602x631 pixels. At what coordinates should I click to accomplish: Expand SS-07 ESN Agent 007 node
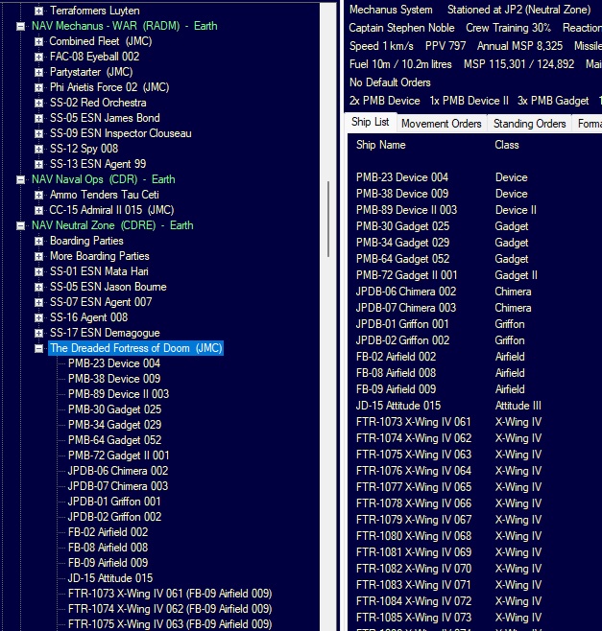click(38, 302)
